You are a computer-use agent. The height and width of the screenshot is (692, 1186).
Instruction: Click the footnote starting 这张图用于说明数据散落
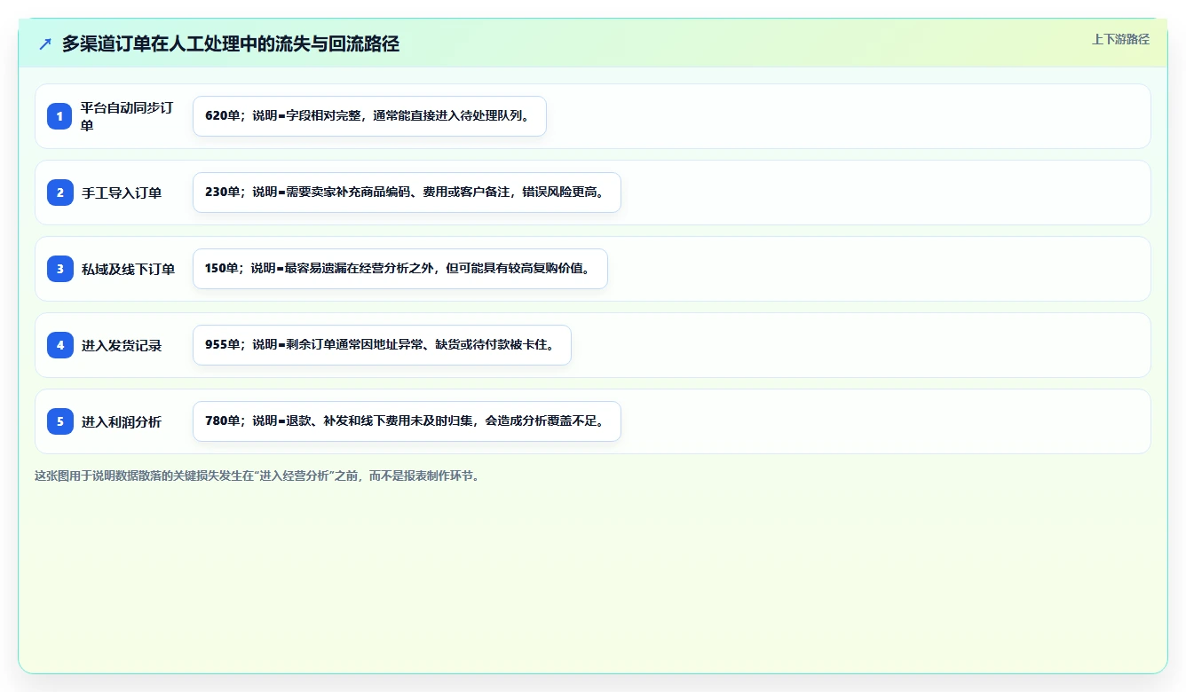(257, 476)
